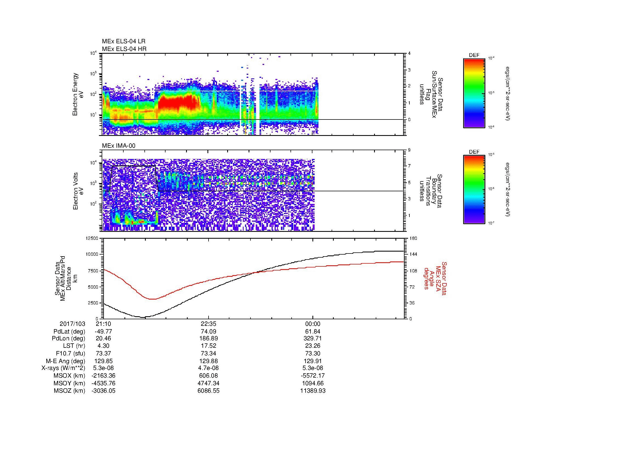Click the black altitude curve minimum

pyautogui.click(x=143, y=317)
